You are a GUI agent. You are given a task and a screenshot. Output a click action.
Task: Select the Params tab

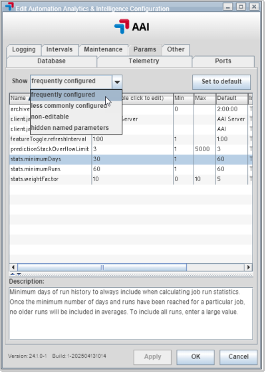click(x=145, y=49)
